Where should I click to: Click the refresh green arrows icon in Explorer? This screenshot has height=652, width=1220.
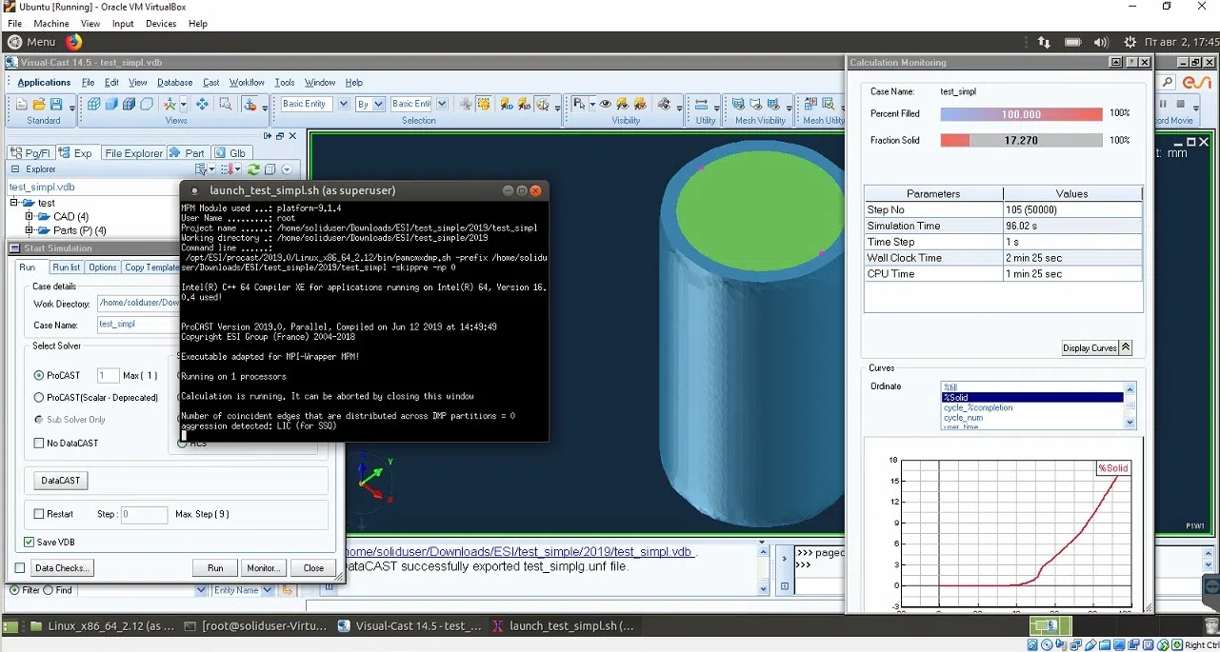pyautogui.click(x=253, y=169)
